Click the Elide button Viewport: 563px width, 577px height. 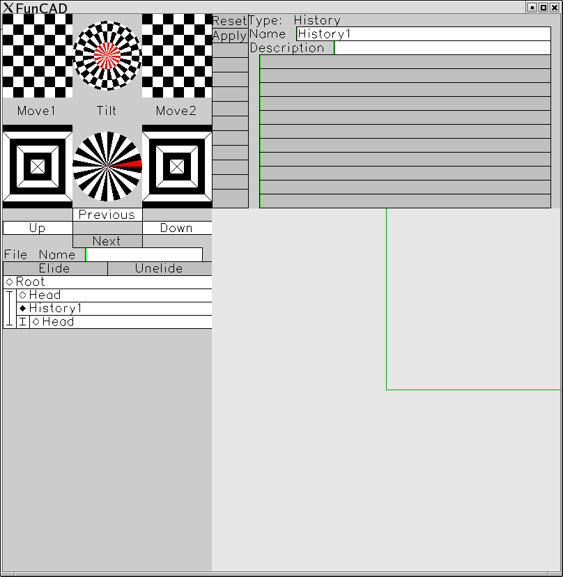point(55,268)
